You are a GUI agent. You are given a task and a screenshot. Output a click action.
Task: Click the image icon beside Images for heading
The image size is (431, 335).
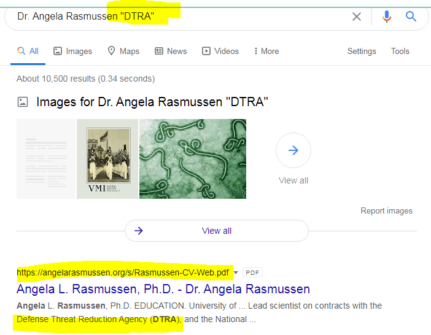coord(23,102)
